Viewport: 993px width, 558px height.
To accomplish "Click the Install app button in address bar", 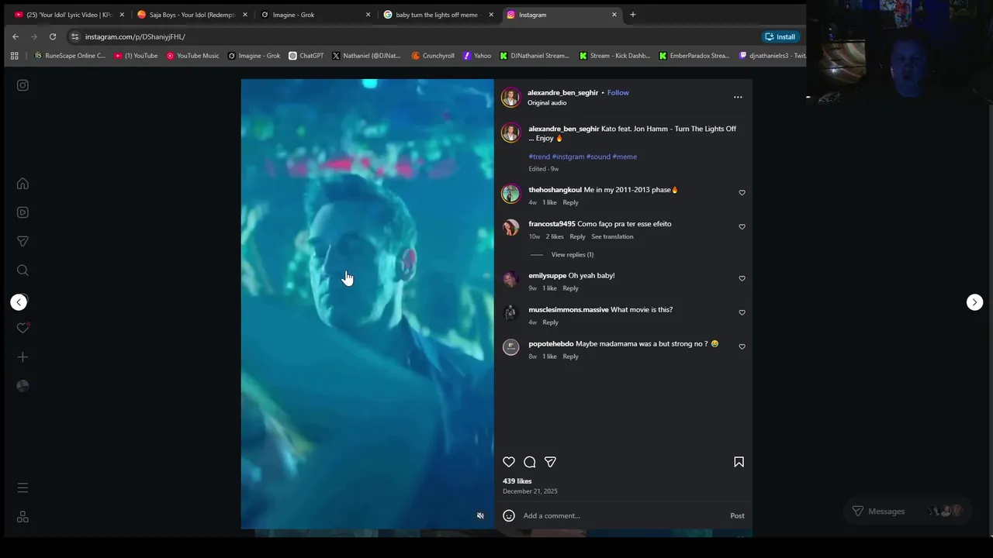I will click(780, 36).
